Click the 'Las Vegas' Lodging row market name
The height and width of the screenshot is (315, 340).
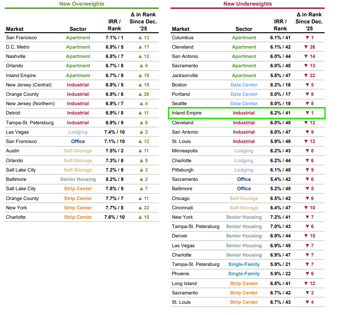point(17,132)
